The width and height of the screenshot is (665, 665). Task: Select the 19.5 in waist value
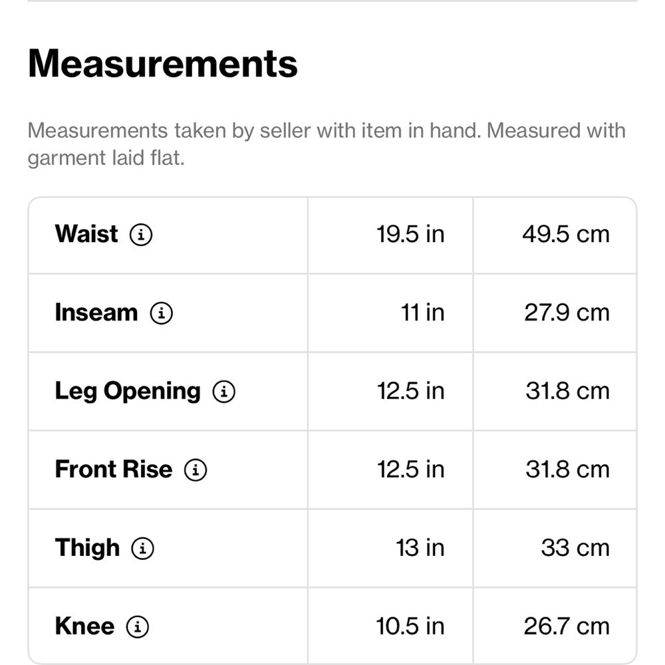410,234
